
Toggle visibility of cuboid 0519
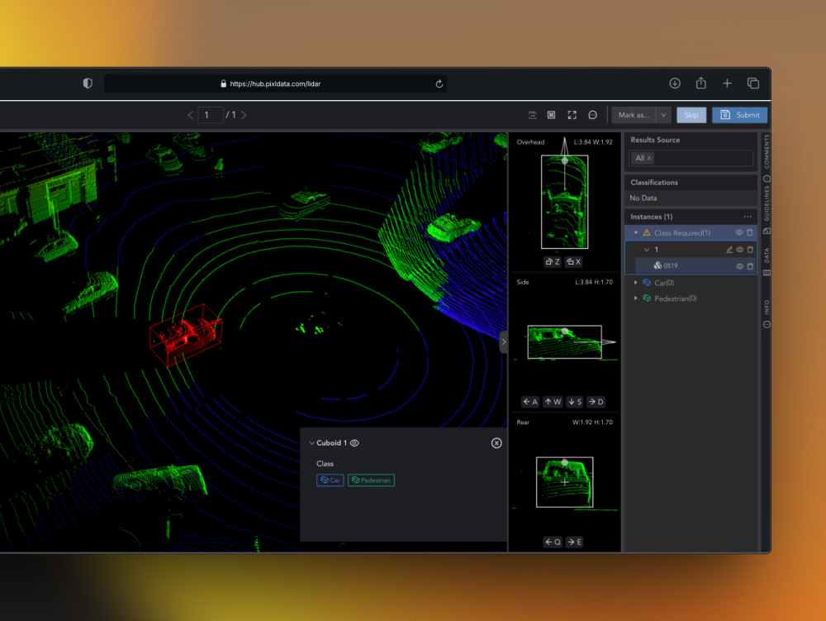coord(739,266)
